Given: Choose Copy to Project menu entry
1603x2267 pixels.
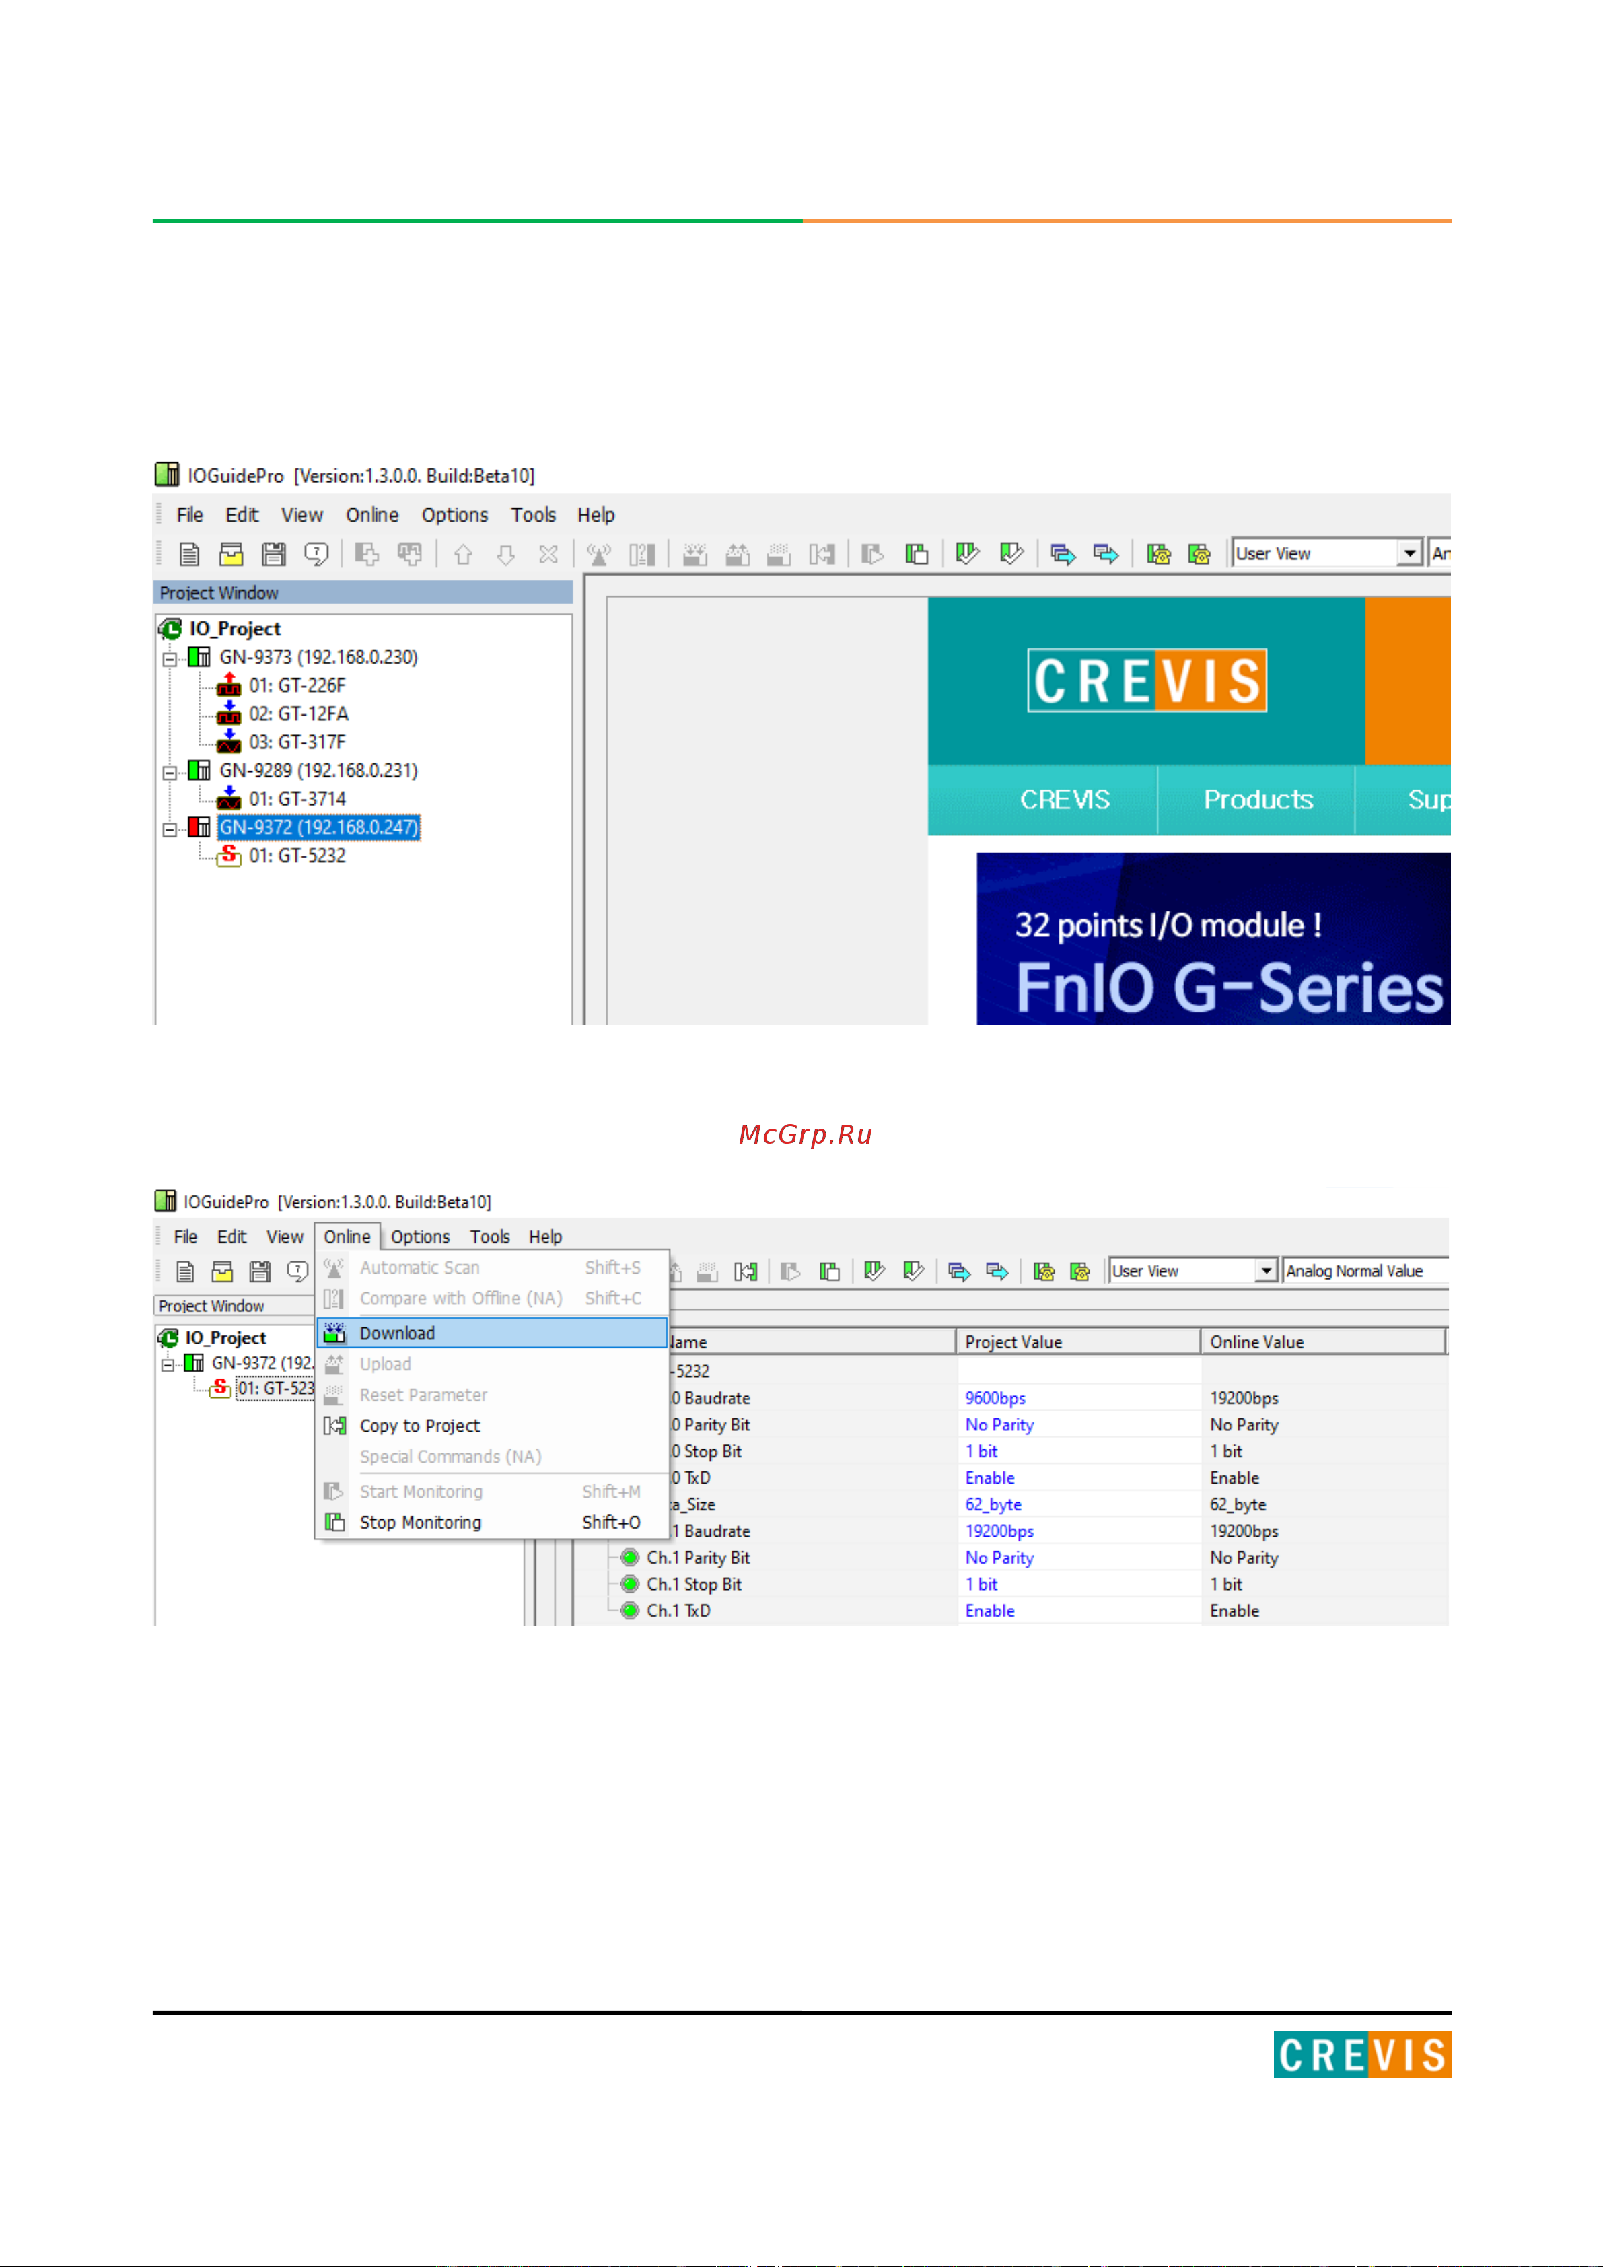Looking at the screenshot, I should [493, 1427].
